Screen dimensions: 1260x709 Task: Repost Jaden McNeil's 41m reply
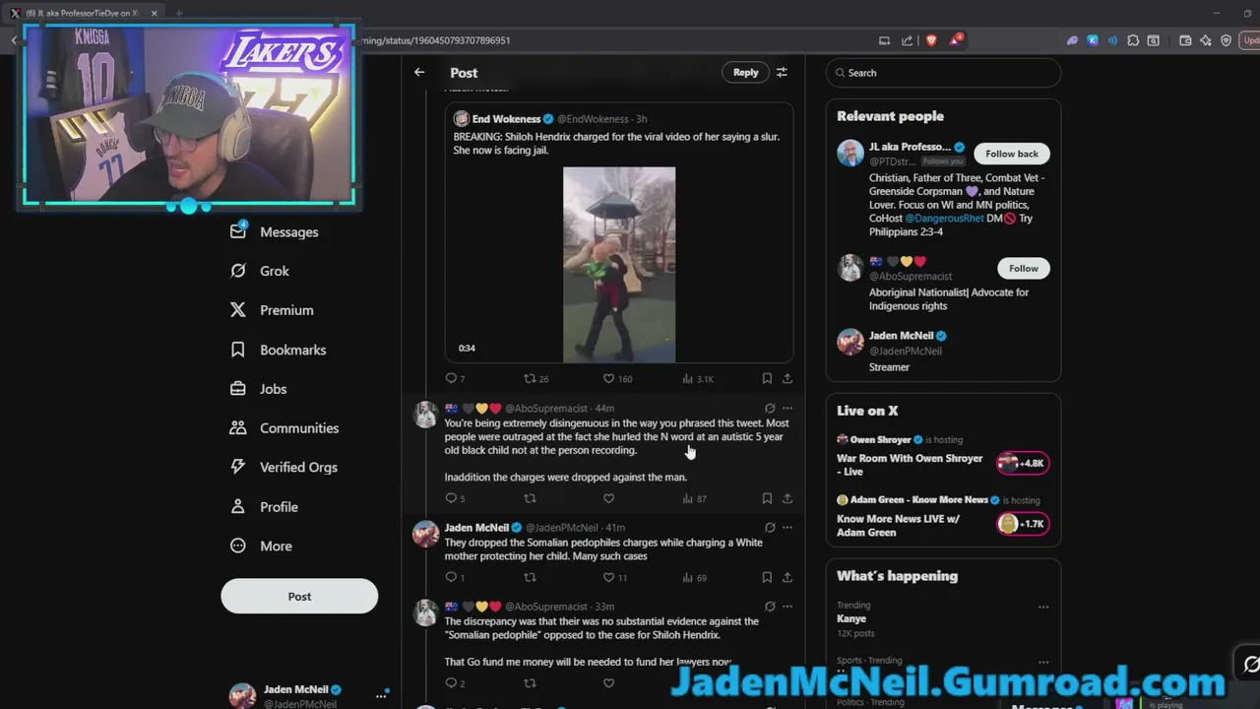pyautogui.click(x=530, y=577)
